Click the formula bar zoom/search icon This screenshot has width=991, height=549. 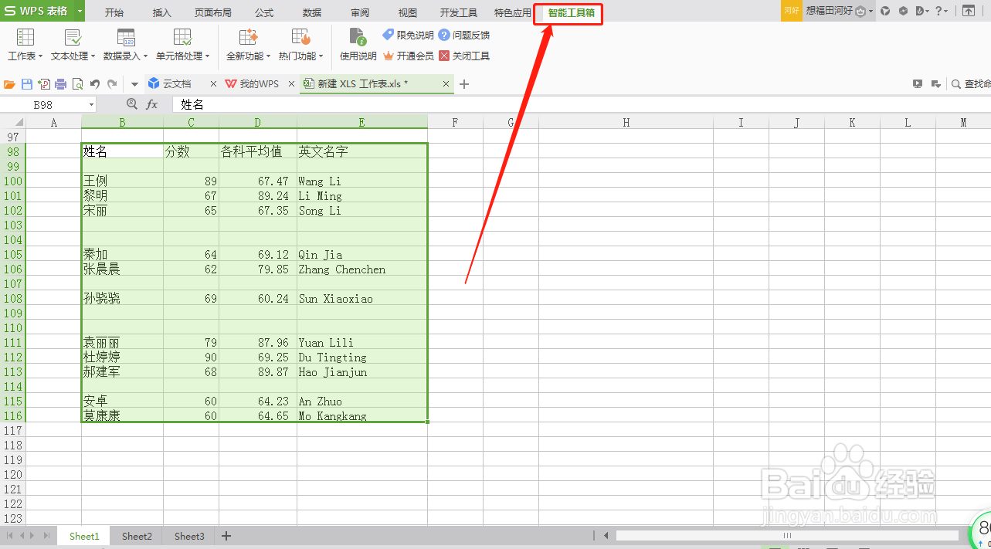[x=131, y=104]
